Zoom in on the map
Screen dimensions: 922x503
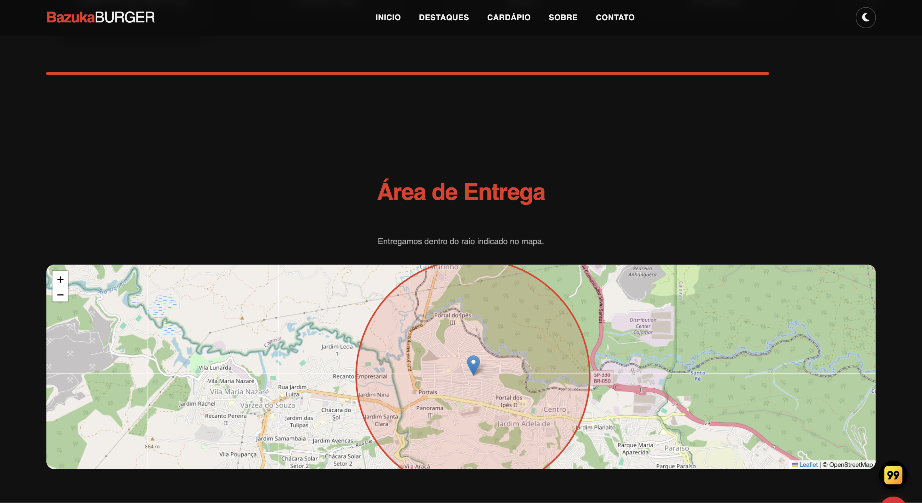pos(60,279)
